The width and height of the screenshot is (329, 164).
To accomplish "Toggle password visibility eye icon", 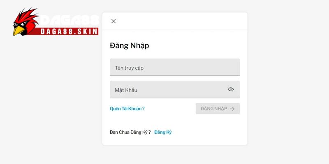I will point(231,89).
